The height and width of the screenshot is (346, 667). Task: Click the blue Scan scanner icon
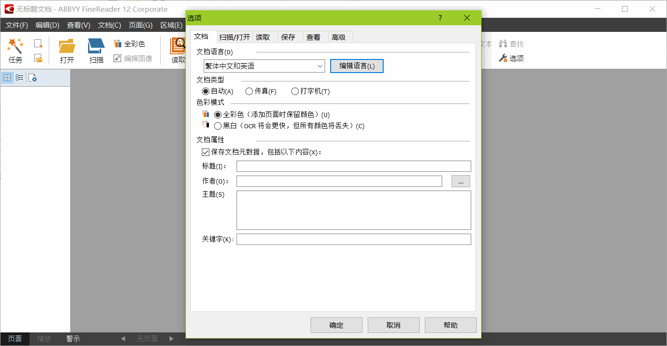click(96, 46)
